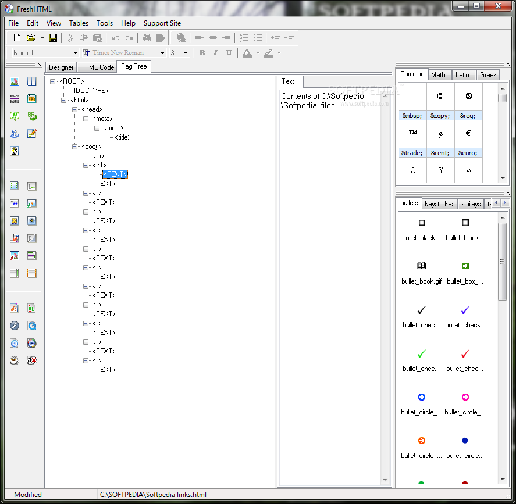The width and height of the screenshot is (516, 504).
Task: Select the <title> tree item
Action: point(123,137)
